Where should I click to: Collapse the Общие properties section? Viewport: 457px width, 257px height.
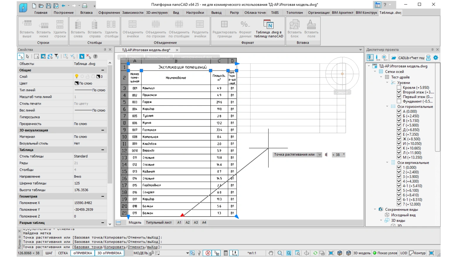pos(103,70)
